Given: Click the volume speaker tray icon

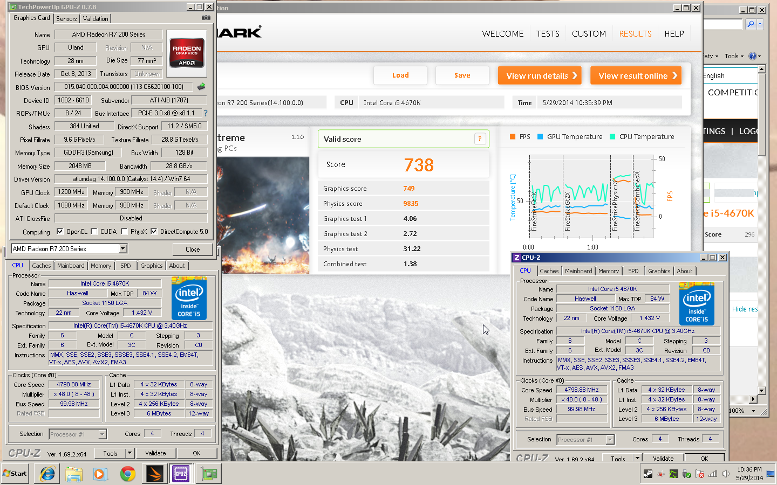Looking at the screenshot, I should coord(726,474).
